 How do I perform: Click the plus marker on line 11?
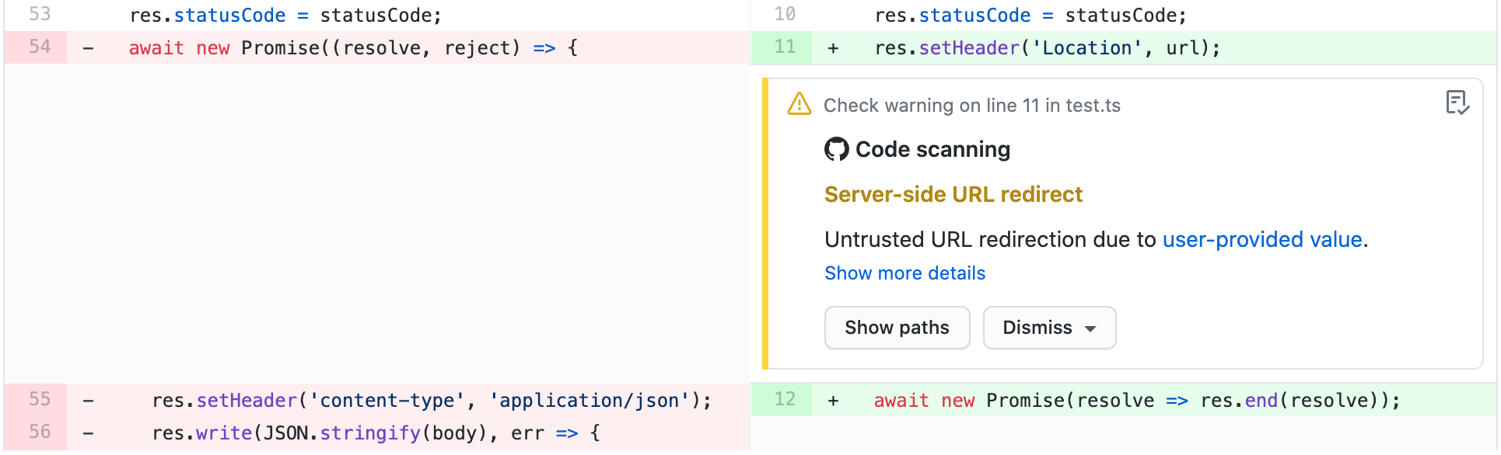[833, 48]
